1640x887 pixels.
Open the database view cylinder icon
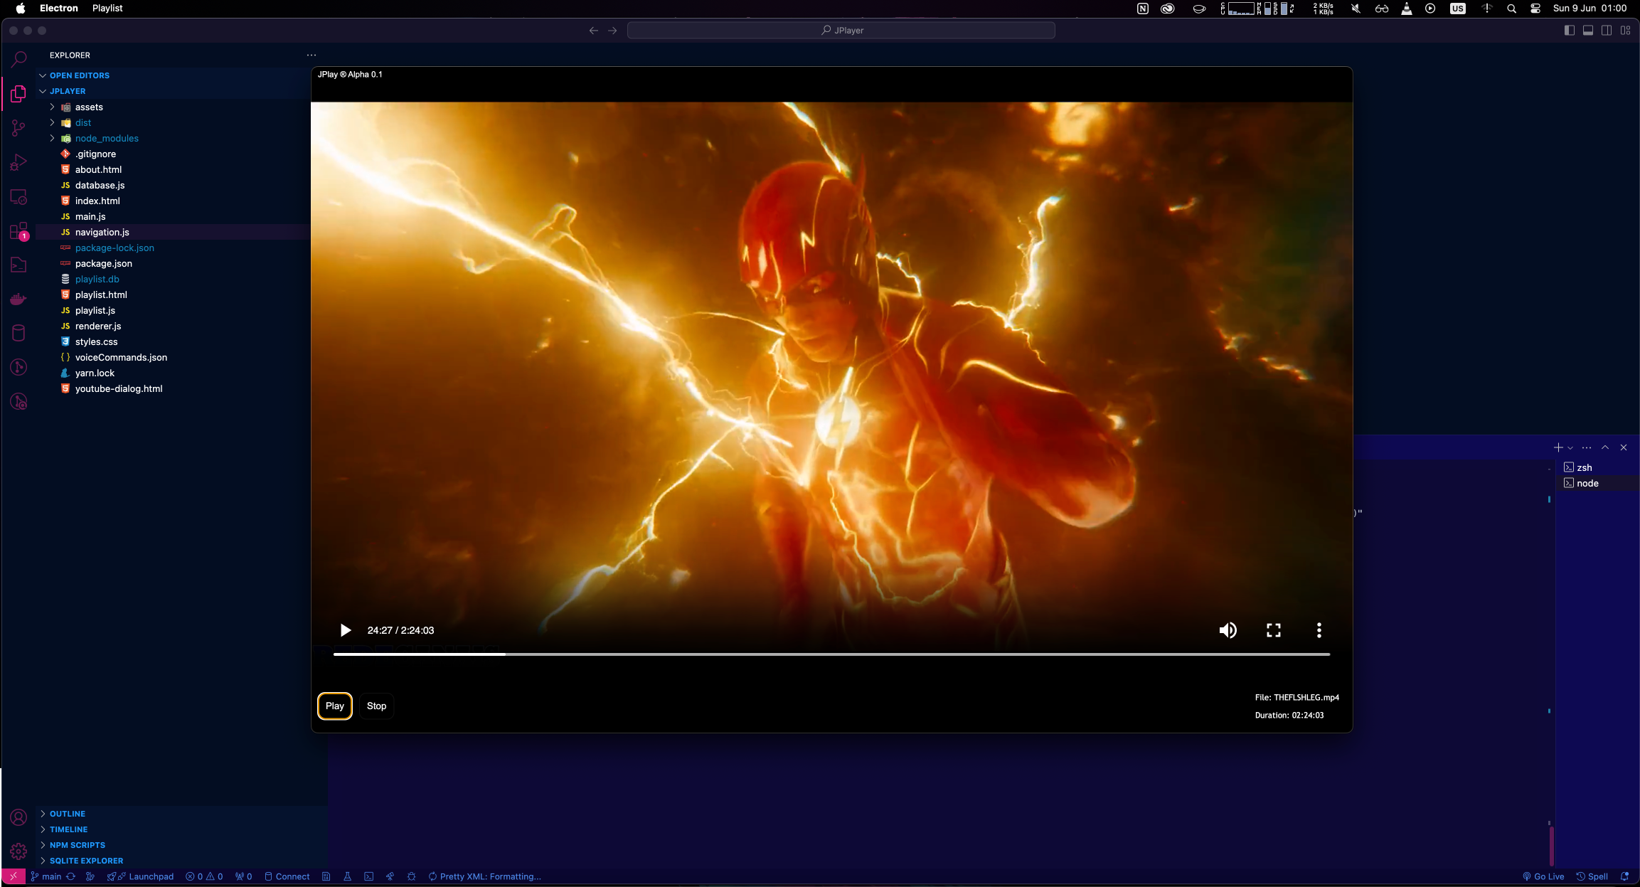click(x=18, y=333)
